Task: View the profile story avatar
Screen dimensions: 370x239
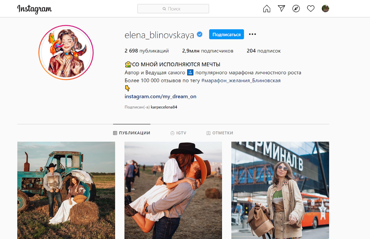Action: pos(66,53)
